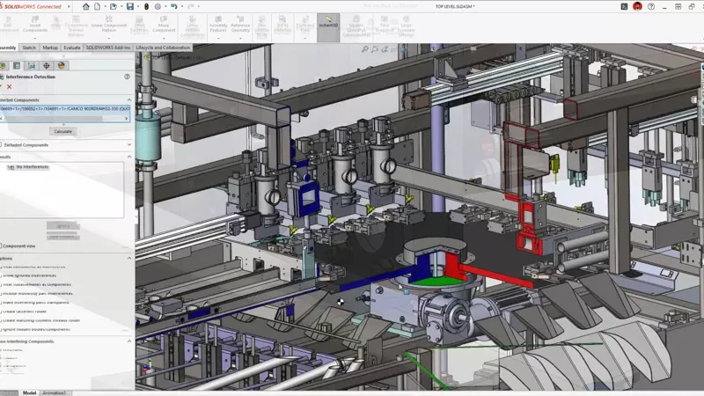
Task: Save the assembly with the Save icon
Action: (129, 6)
